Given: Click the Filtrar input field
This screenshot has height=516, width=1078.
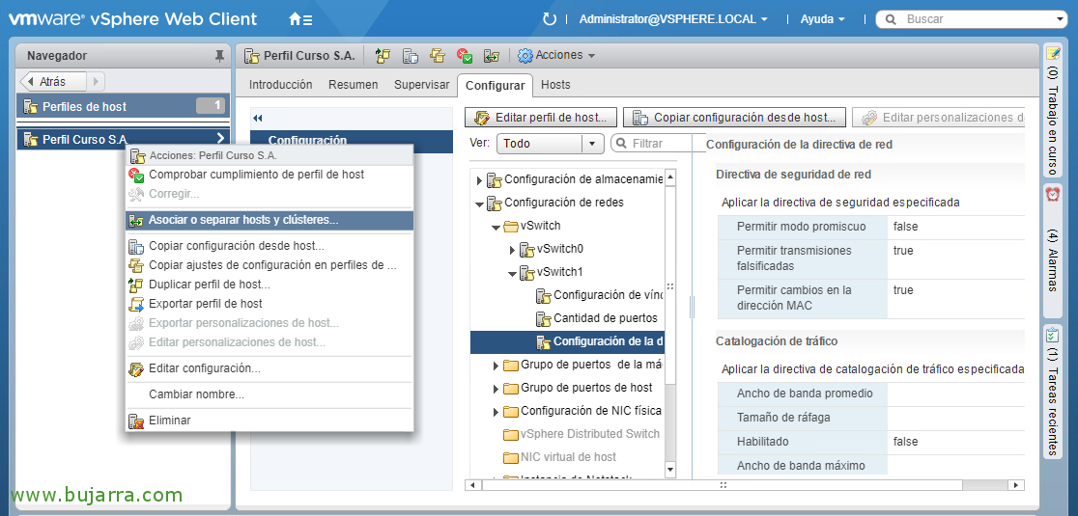Looking at the screenshot, I should tap(659, 144).
